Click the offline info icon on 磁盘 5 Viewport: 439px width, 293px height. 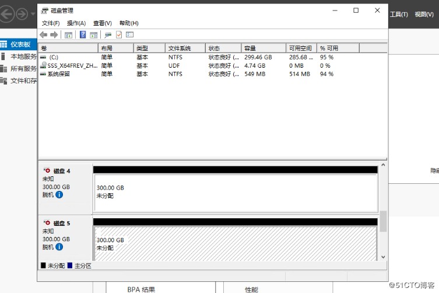[59, 247]
